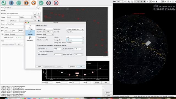Click the KStars advance time forward icon

click(114, 1)
